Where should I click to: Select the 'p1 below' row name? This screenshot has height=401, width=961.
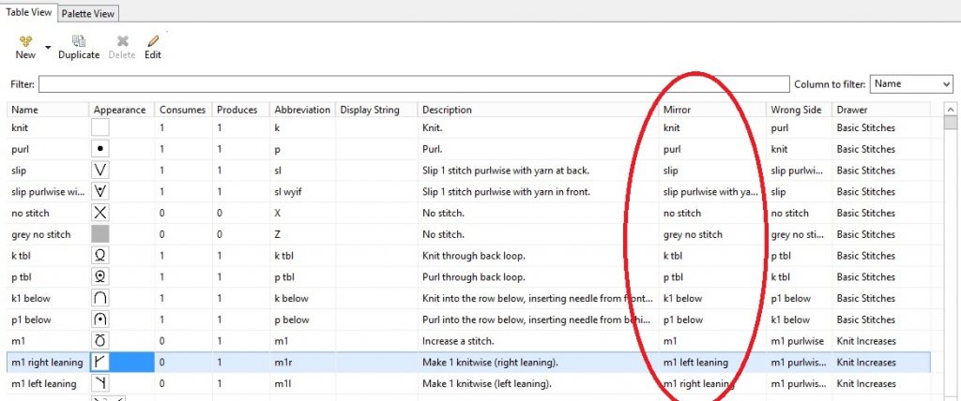(x=31, y=319)
